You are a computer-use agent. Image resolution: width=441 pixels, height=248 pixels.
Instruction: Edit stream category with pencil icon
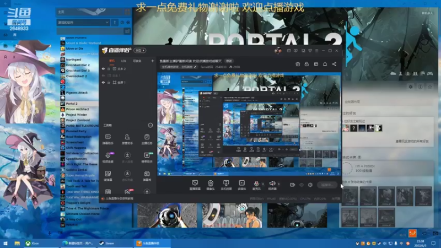[195, 67]
